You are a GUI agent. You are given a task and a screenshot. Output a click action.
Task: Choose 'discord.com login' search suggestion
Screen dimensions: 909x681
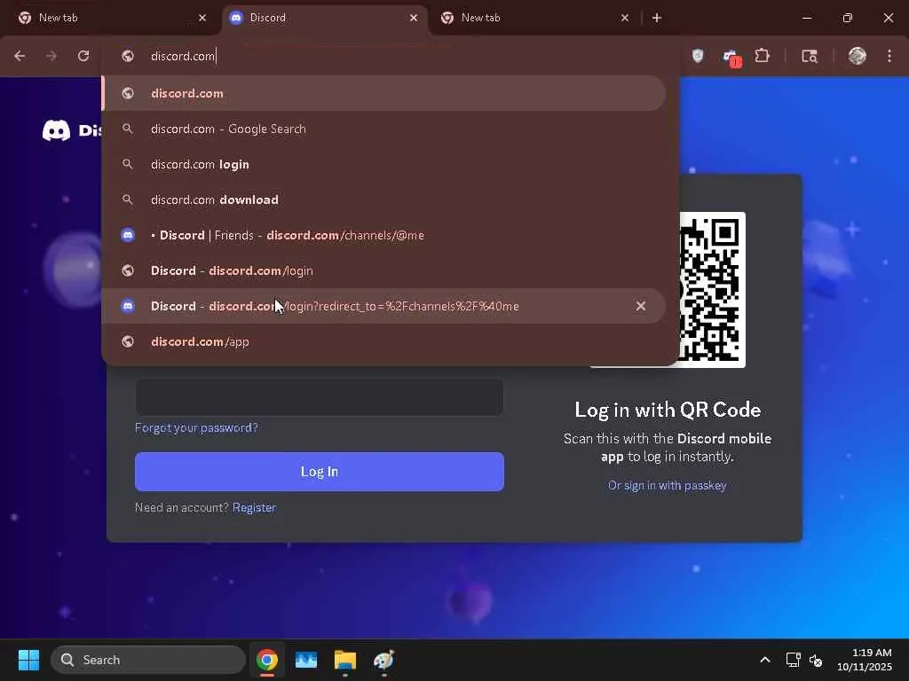coord(383,164)
